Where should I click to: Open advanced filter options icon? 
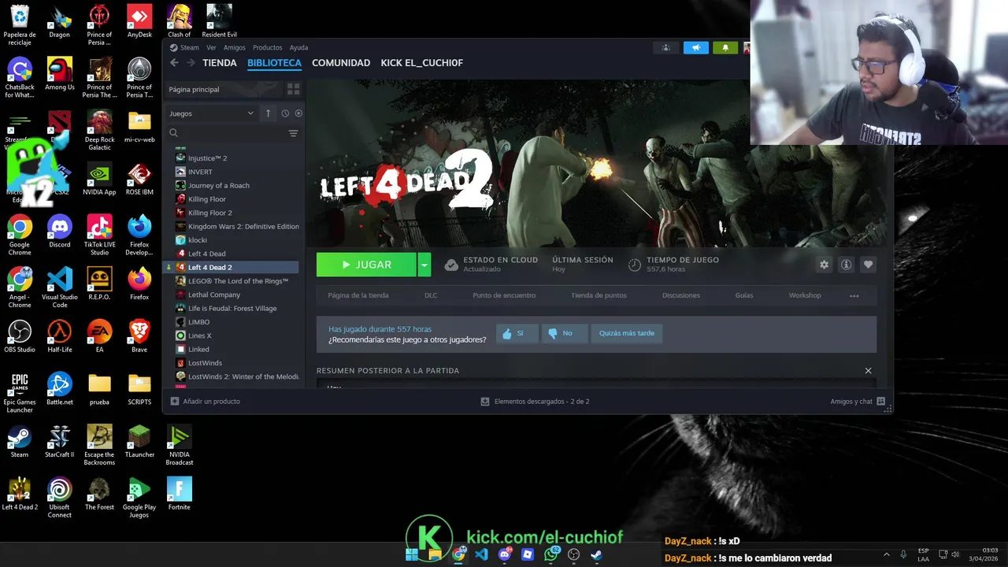pos(293,133)
